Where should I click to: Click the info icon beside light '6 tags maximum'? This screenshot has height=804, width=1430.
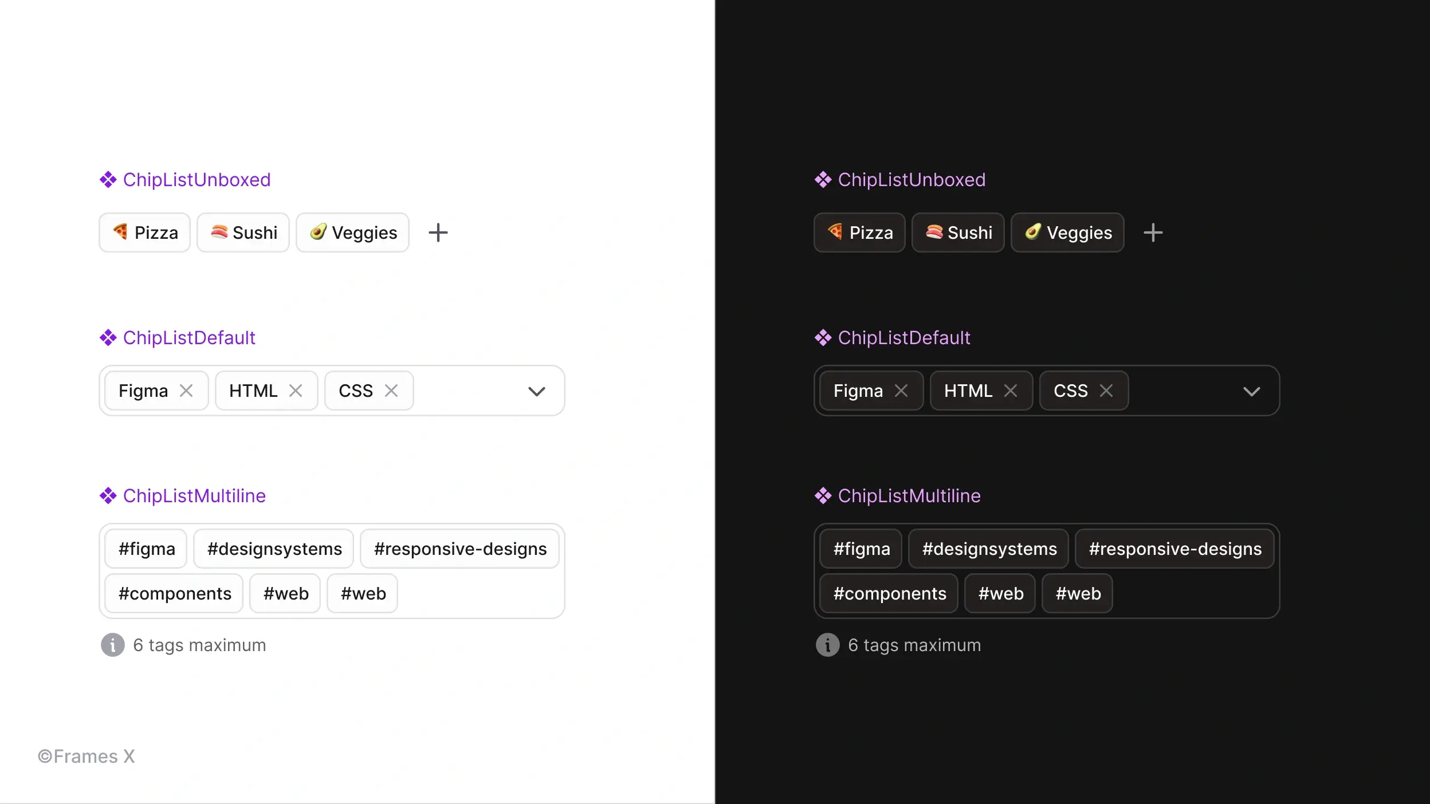tap(113, 645)
